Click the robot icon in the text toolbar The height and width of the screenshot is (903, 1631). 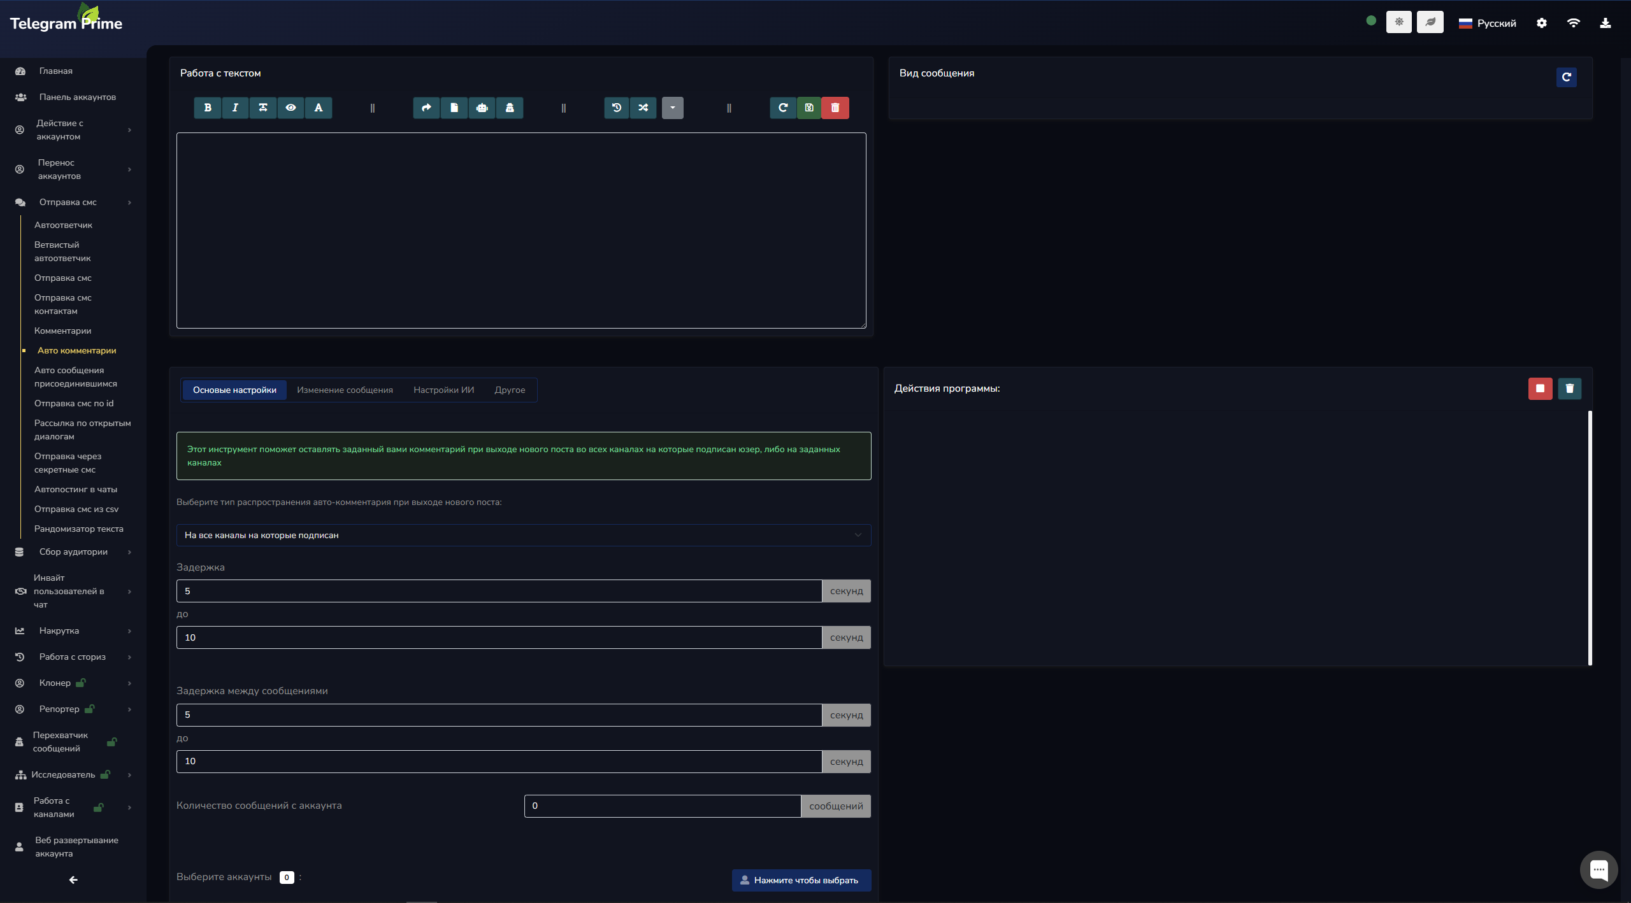click(x=482, y=108)
